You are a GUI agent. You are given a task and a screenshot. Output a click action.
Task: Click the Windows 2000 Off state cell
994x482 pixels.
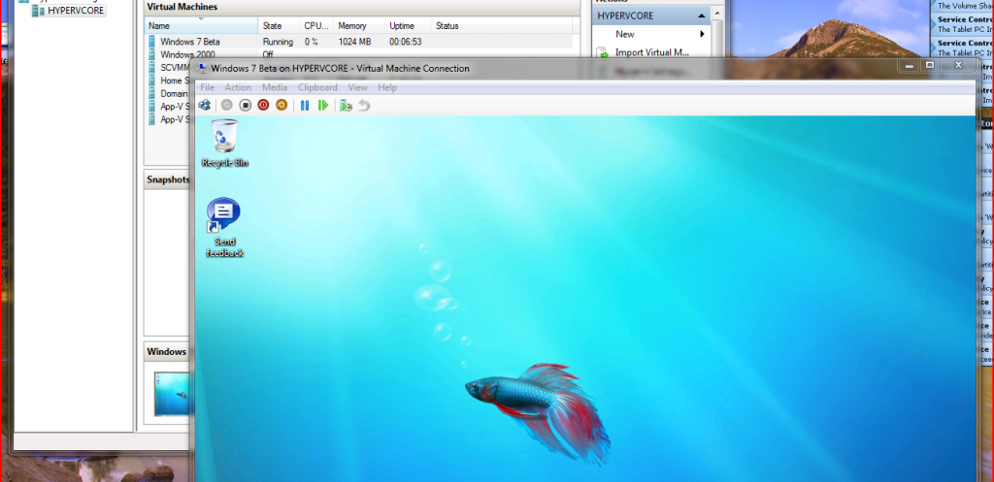pos(268,54)
